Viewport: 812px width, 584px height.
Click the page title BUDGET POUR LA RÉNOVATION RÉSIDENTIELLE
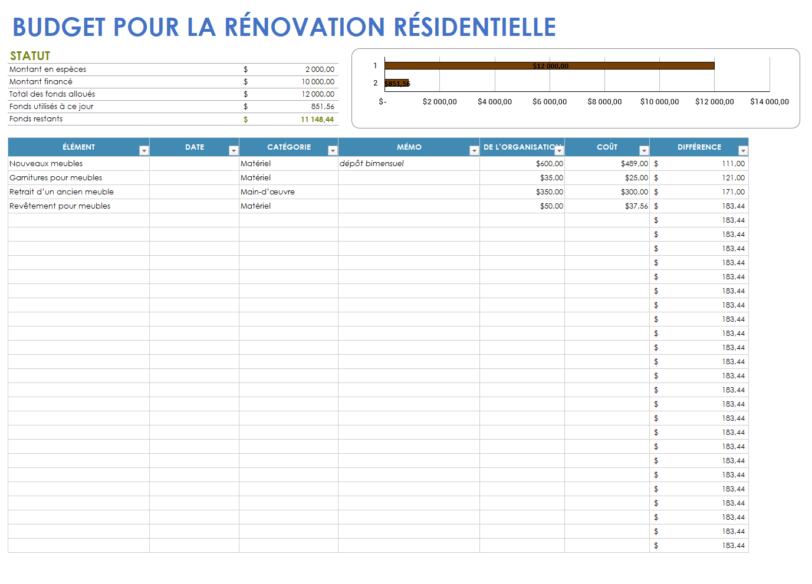tap(284, 27)
